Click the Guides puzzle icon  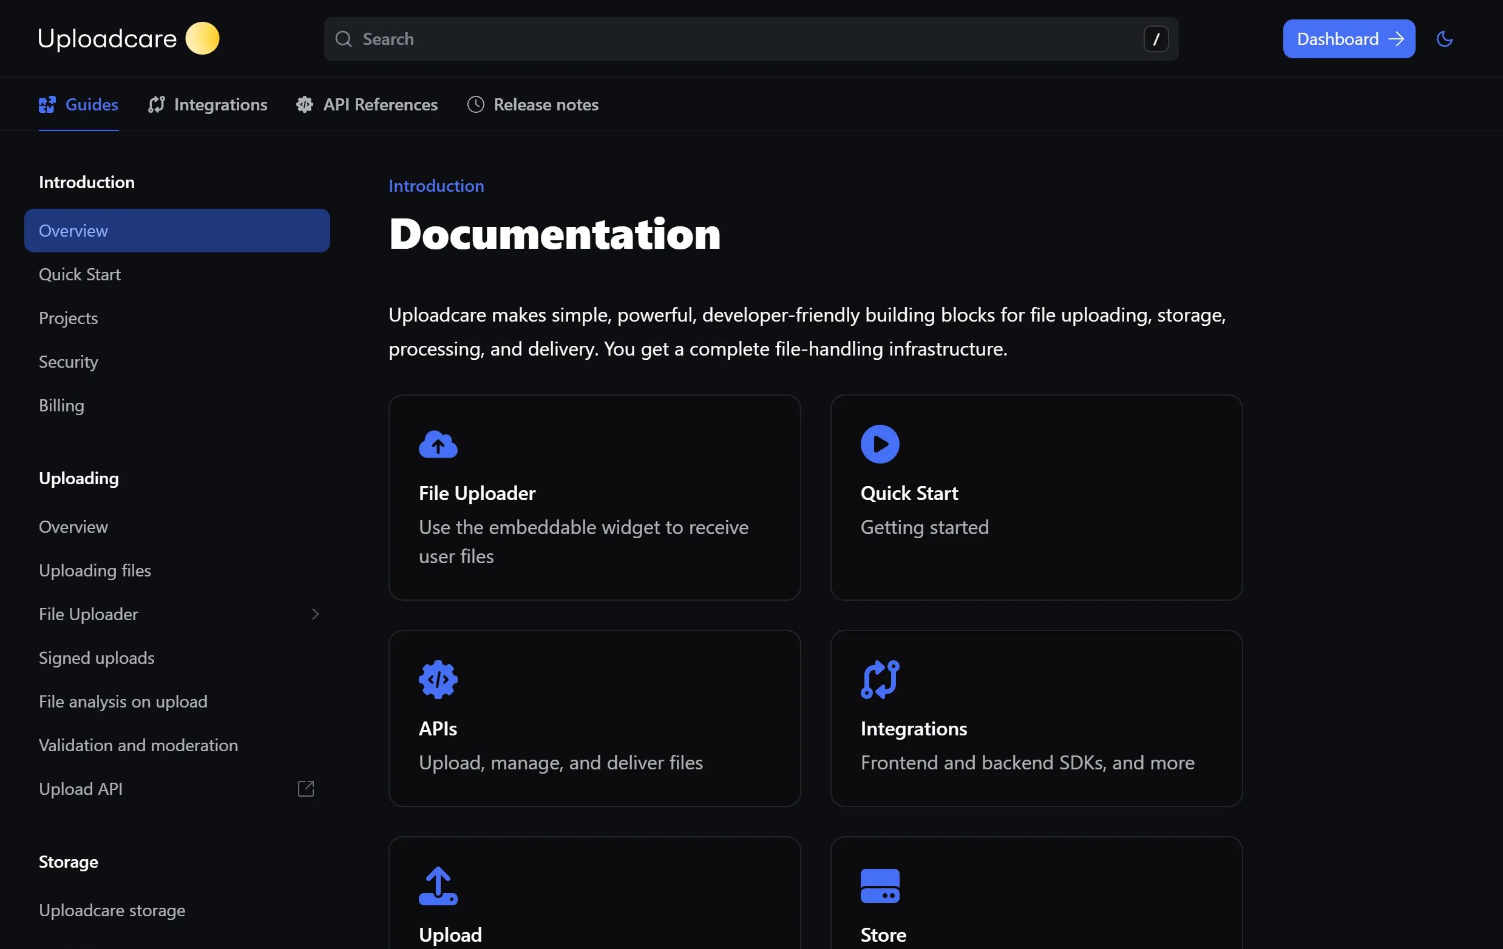tap(47, 105)
